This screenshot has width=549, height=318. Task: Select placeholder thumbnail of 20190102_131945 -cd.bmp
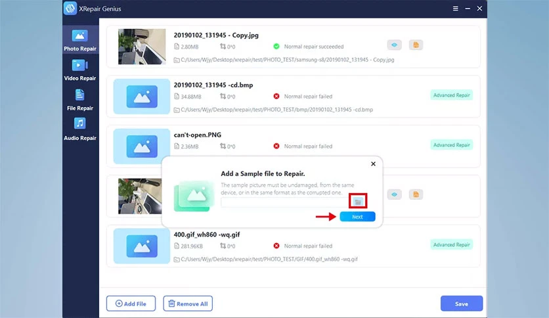142,97
